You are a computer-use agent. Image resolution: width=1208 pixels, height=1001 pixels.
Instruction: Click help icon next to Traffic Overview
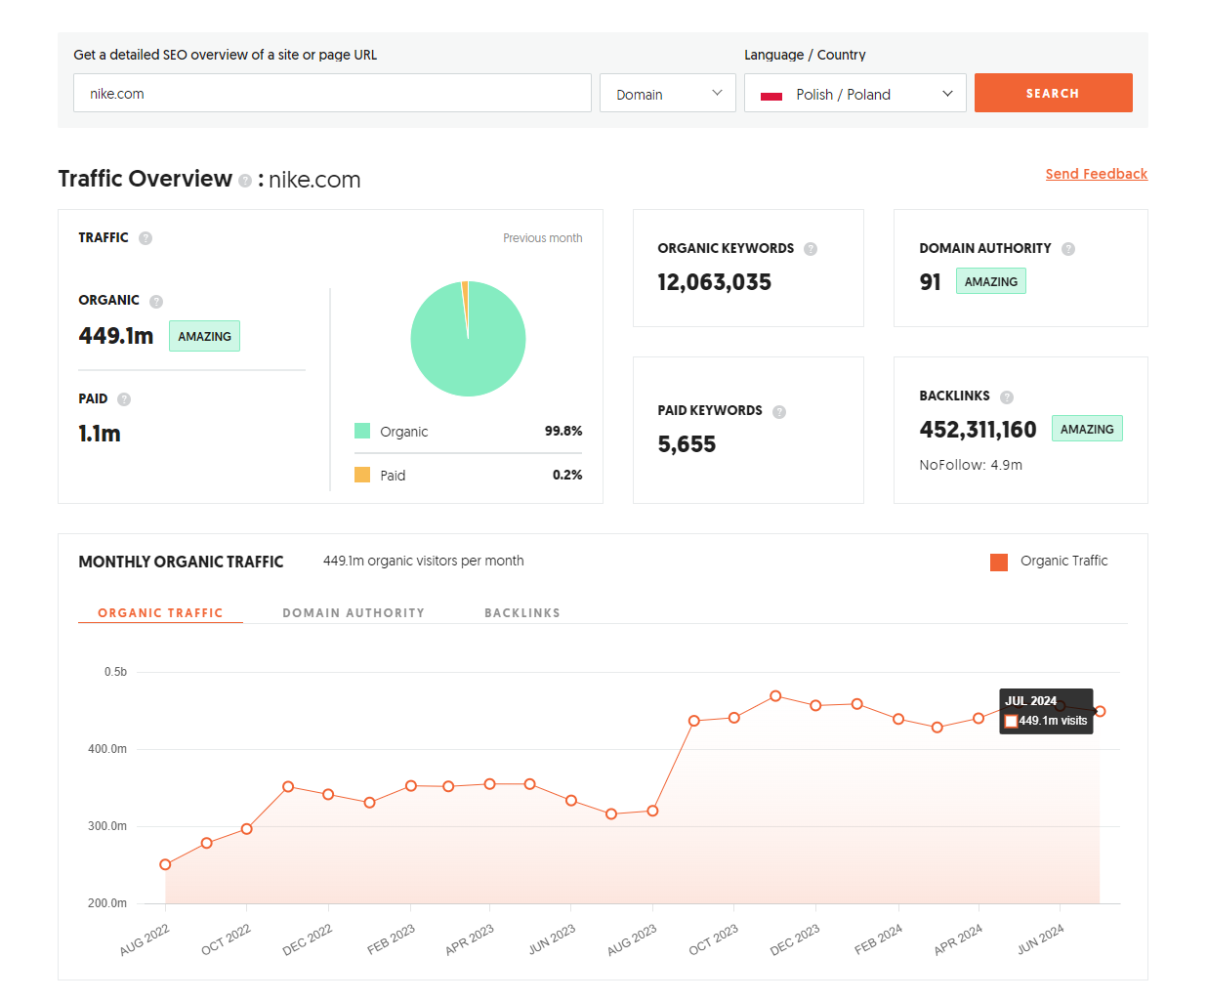pyautogui.click(x=245, y=181)
